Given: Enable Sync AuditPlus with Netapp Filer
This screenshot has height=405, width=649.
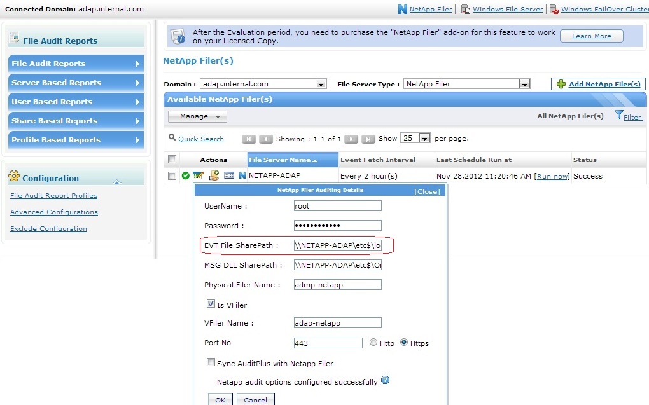Looking at the screenshot, I should point(211,362).
